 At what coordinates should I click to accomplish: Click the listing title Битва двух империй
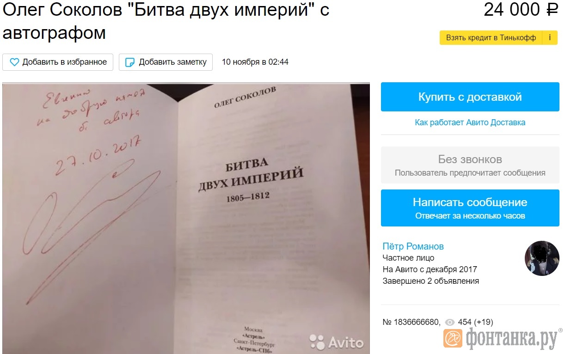[166, 21]
